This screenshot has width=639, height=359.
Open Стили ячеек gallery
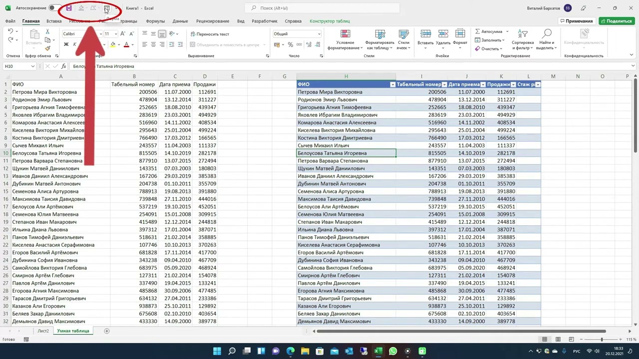pos(403,39)
